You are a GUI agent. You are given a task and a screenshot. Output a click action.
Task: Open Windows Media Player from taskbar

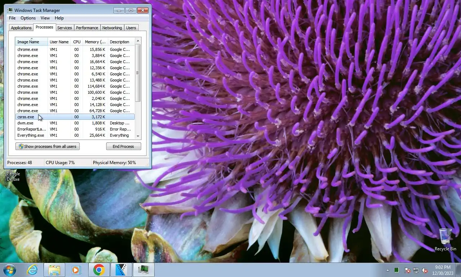coord(76,270)
